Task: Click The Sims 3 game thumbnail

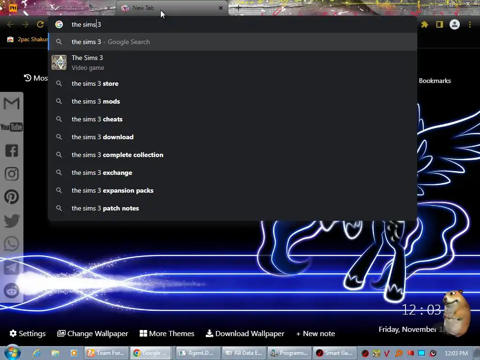Action: (x=59, y=62)
